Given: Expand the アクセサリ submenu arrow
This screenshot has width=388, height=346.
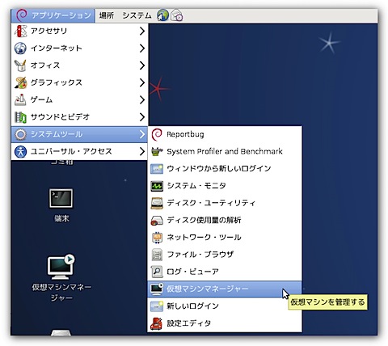Looking at the screenshot, I should point(142,32).
